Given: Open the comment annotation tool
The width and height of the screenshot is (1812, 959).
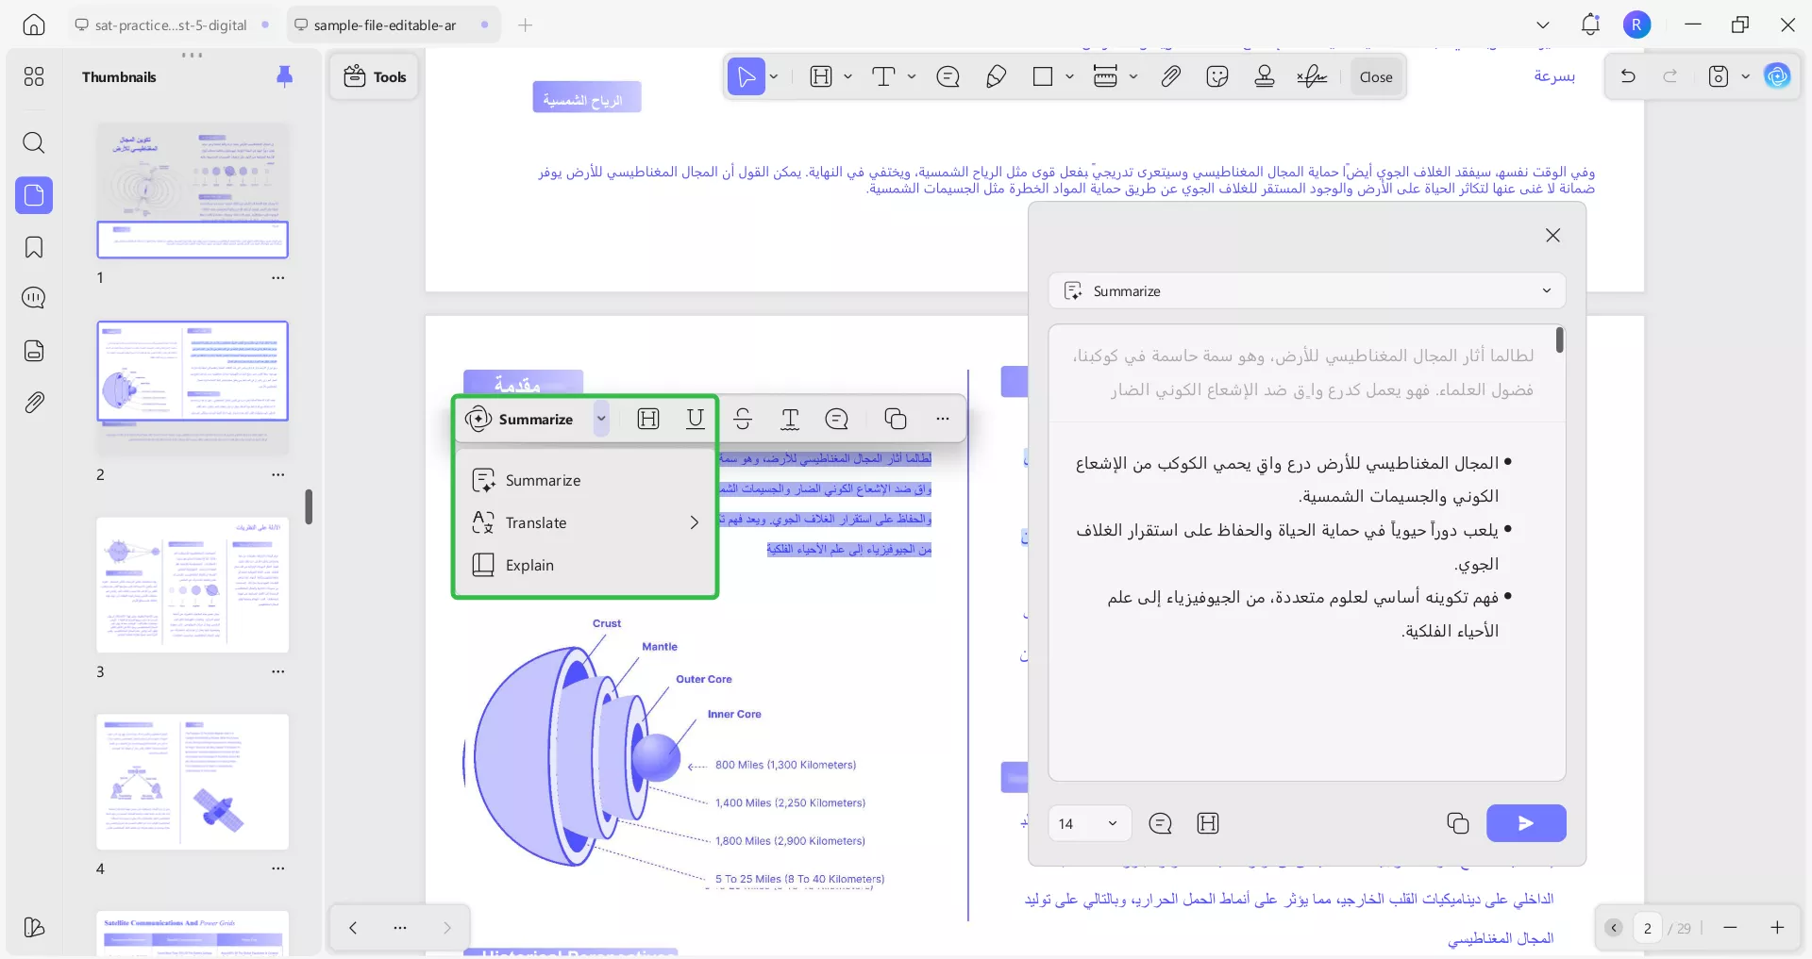Looking at the screenshot, I should tap(948, 76).
